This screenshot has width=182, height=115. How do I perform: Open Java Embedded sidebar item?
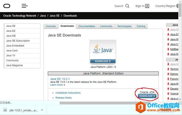click(x=22, y=46)
